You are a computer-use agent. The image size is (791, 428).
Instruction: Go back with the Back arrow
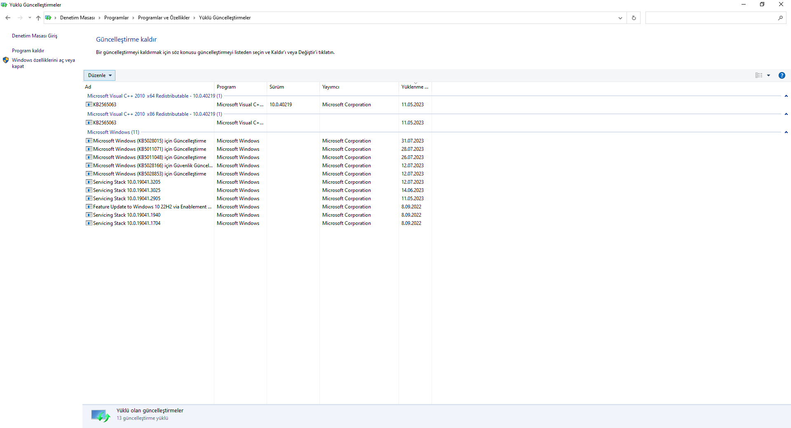(8, 18)
